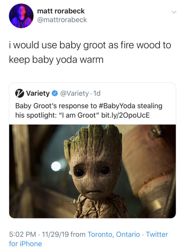Tap Variety's blue verified badge
This screenshot has width=185, height=252.
coord(55,94)
